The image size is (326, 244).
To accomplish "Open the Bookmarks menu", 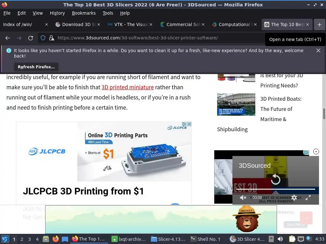I will tap(84, 13).
